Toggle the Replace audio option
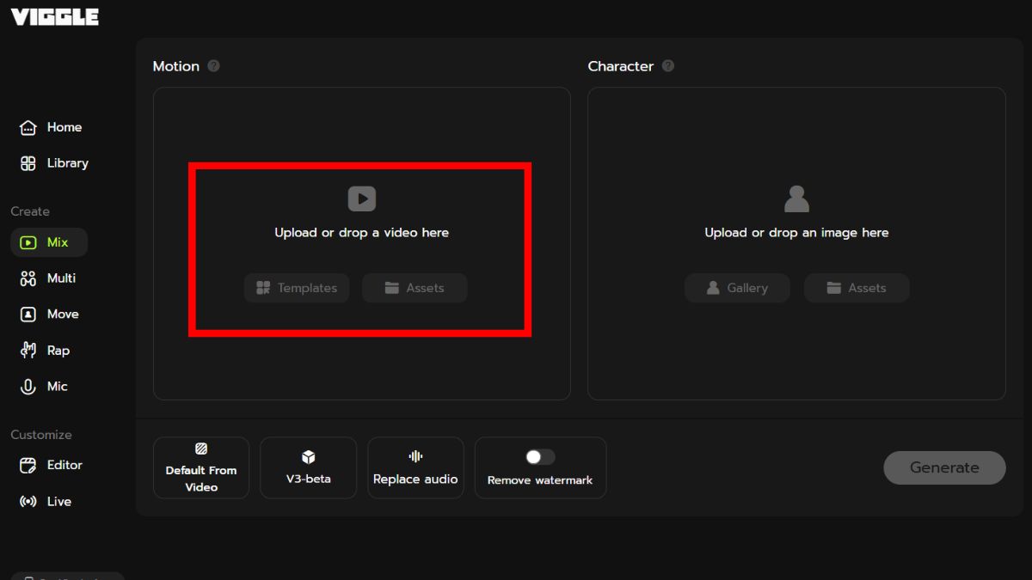 coord(415,467)
